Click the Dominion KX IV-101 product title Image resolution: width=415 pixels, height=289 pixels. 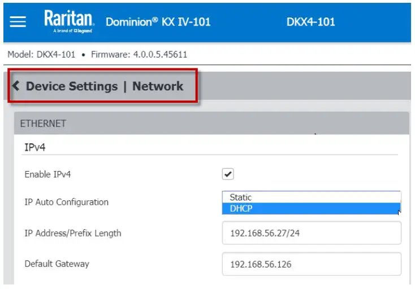click(158, 21)
